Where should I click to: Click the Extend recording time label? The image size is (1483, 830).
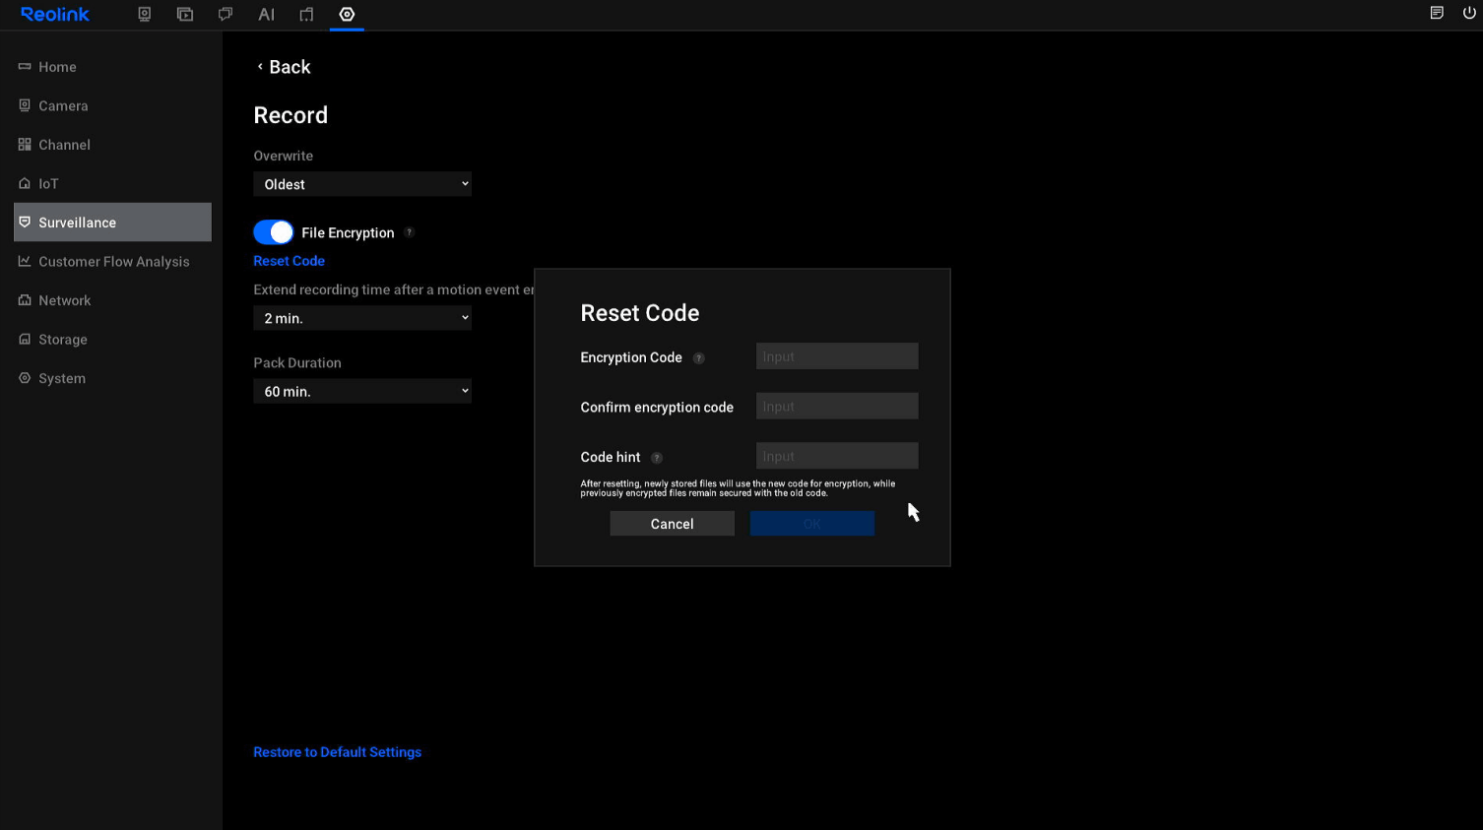coord(394,289)
